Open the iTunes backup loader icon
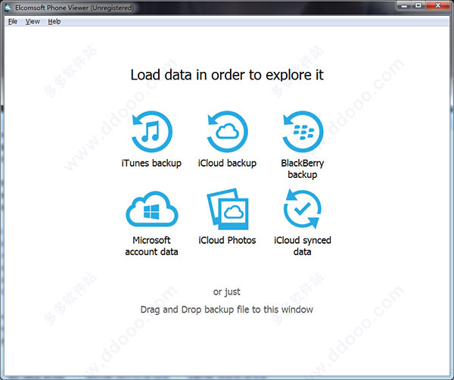The width and height of the screenshot is (454, 380). [x=152, y=132]
